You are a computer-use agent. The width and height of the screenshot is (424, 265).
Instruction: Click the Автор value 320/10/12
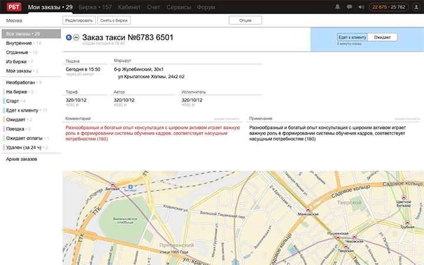[x=124, y=100]
